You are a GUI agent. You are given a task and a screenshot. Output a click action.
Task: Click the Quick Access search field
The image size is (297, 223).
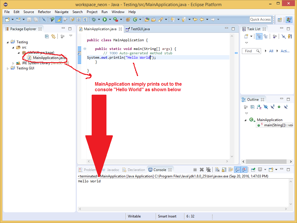tap(260, 19)
